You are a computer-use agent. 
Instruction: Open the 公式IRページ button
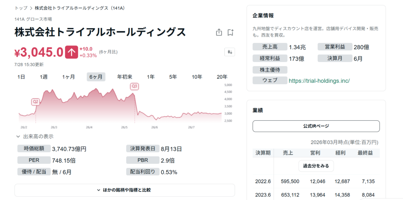pos(316,126)
